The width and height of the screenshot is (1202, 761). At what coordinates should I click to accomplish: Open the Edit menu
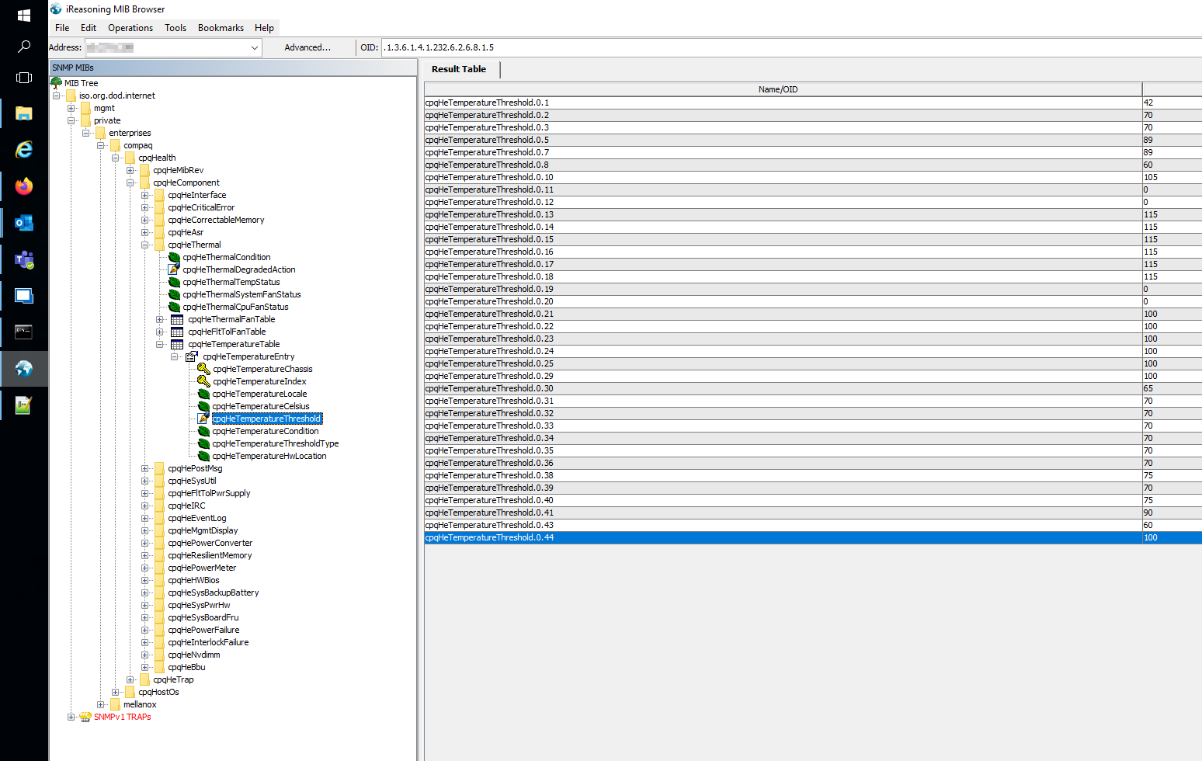click(x=89, y=28)
